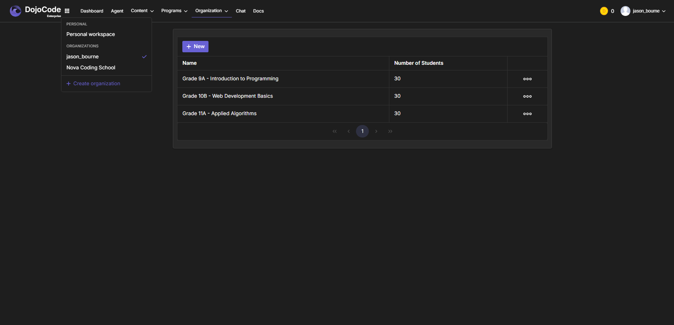Open the Dashboard nav item

click(92, 11)
